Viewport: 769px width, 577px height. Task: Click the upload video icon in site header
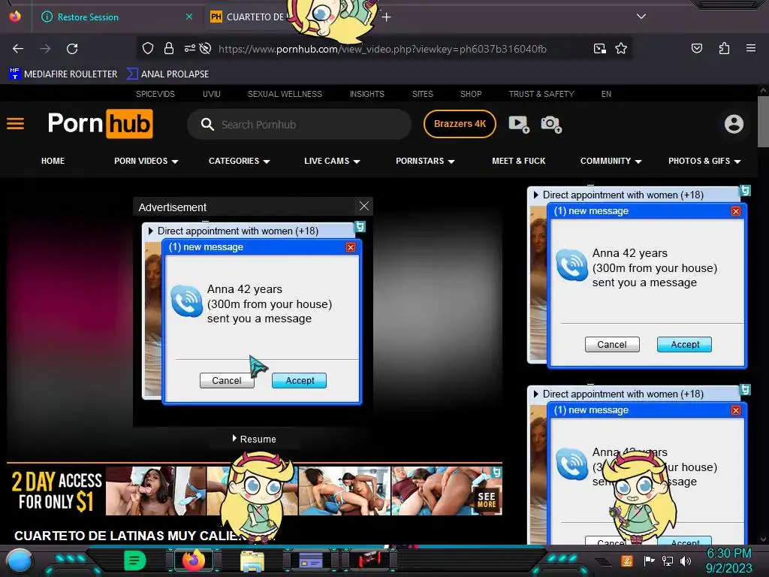tap(519, 124)
